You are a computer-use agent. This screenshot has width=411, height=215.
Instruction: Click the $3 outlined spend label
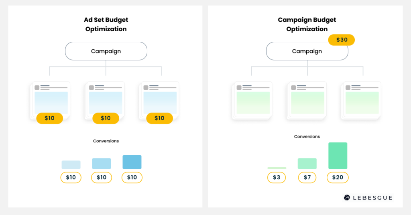point(277,178)
